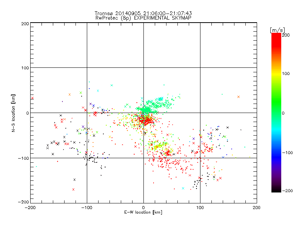
Task: Select the 'E-W location [km]' axis label
Action: 143,212
